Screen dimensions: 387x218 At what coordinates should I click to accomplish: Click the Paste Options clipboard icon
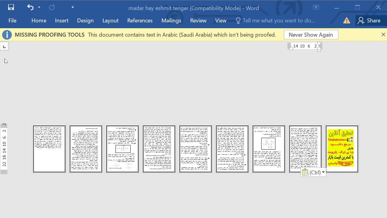(305, 173)
